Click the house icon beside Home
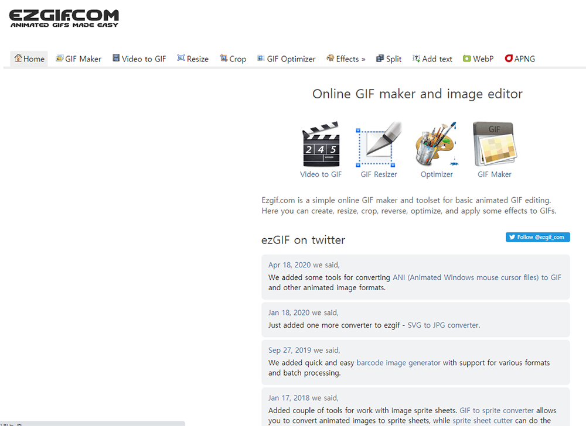 [x=18, y=58]
